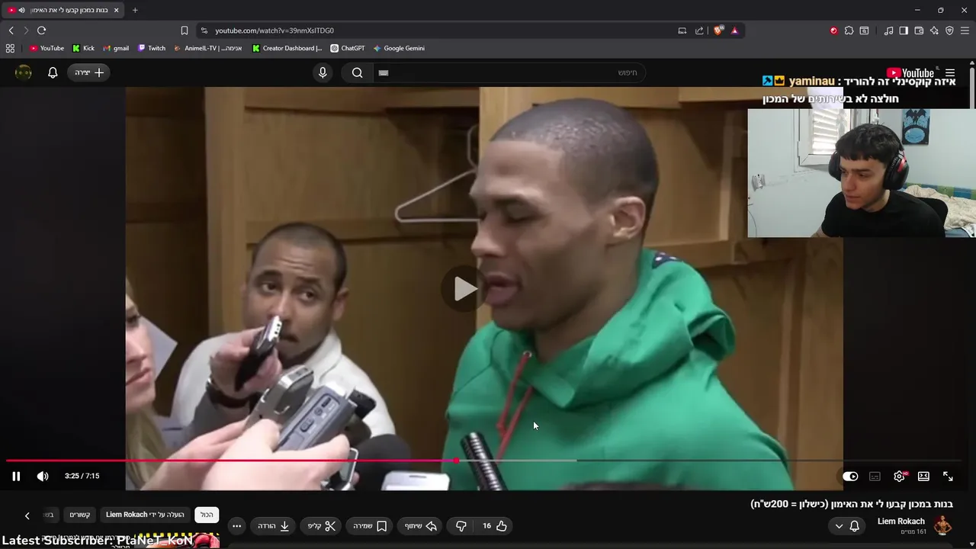Viewport: 976px width, 549px height.
Task: Select the הכול filter chip
Action: pos(207,515)
